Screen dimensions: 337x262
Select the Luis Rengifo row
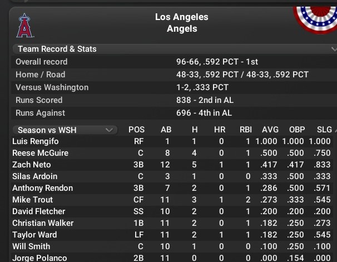pos(172,141)
